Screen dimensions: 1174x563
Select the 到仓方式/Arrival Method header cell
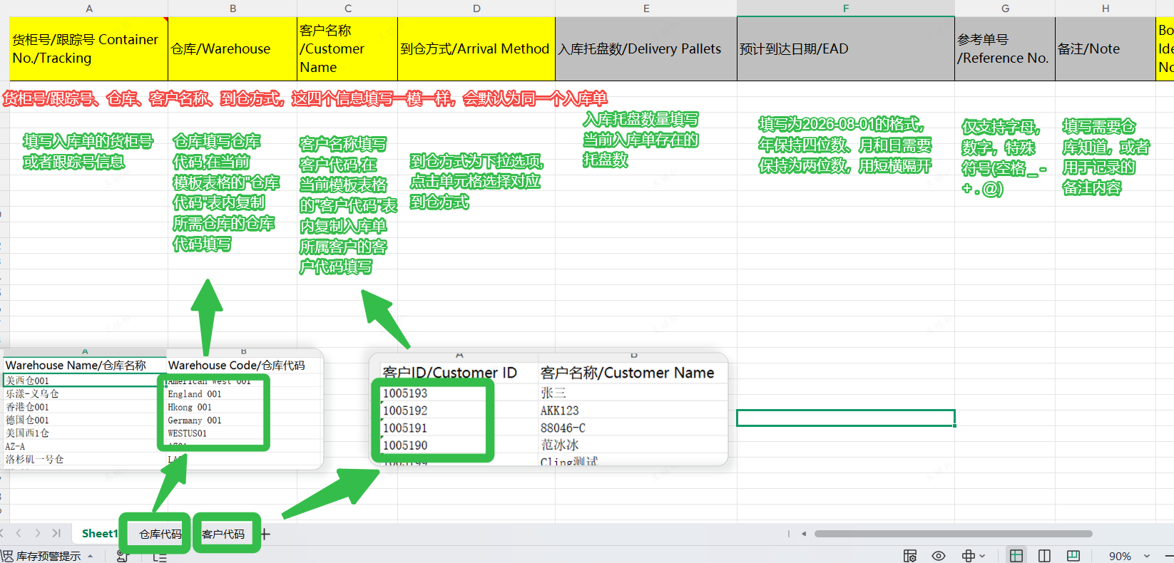(476, 48)
